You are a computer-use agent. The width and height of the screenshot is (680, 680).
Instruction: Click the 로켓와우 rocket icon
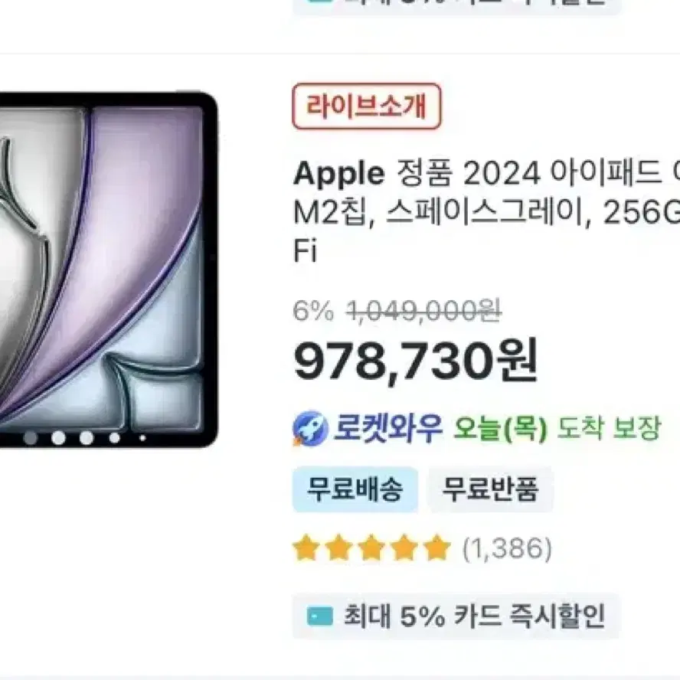309,429
